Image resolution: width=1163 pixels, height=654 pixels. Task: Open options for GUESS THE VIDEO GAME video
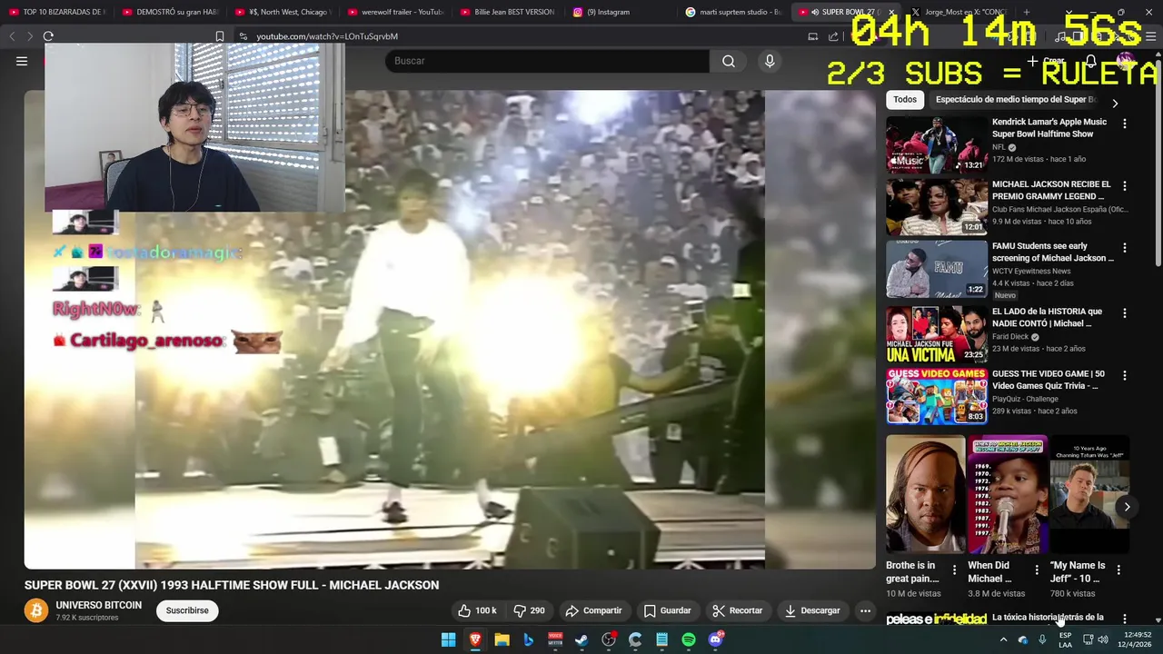pos(1125,375)
